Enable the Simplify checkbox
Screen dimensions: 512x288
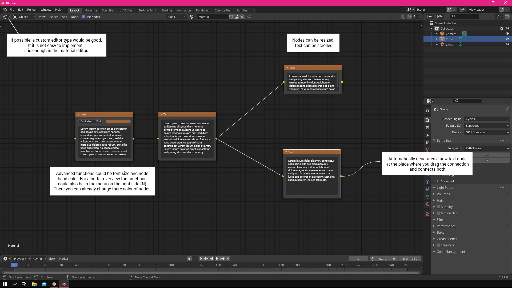point(438,207)
